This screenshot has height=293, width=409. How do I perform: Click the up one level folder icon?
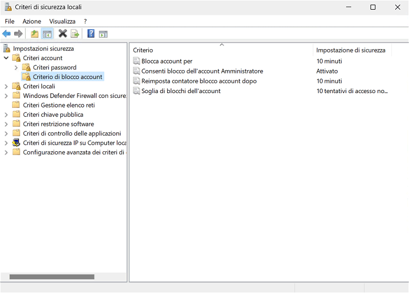pyautogui.click(x=34, y=34)
